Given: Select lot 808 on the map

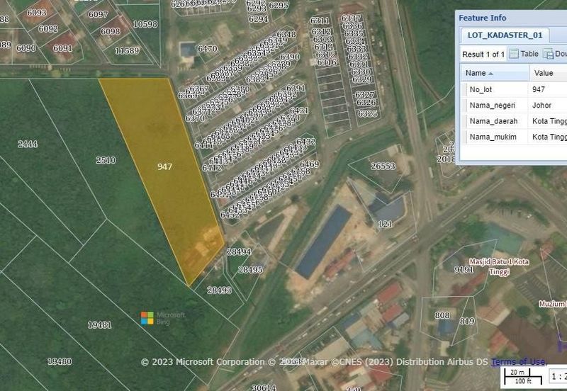Looking at the screenshot, I should [442, 315].
